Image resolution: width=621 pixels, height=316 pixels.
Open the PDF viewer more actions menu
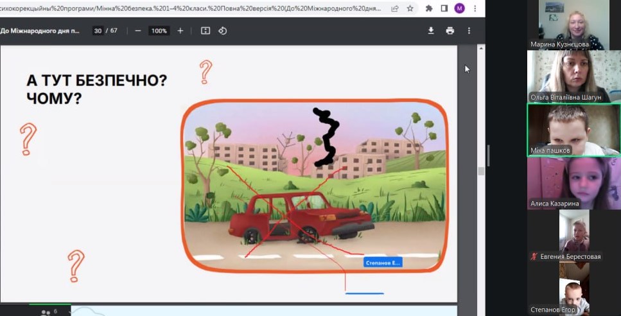coord(469,31)
